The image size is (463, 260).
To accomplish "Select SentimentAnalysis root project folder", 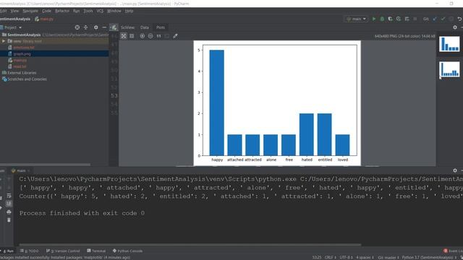I will (x=24, y=35).
